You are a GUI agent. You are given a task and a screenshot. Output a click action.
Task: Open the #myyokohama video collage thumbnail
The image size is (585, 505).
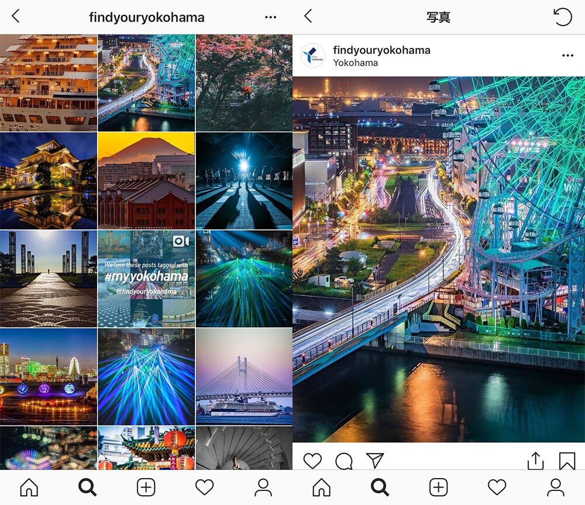click(x=146, y=279)
